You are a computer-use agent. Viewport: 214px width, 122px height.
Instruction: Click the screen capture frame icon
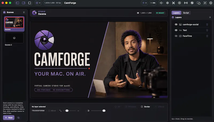[205, 3]
